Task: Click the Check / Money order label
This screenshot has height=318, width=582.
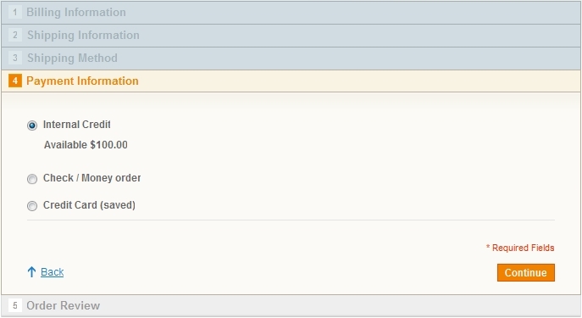Action: [92, 178]
